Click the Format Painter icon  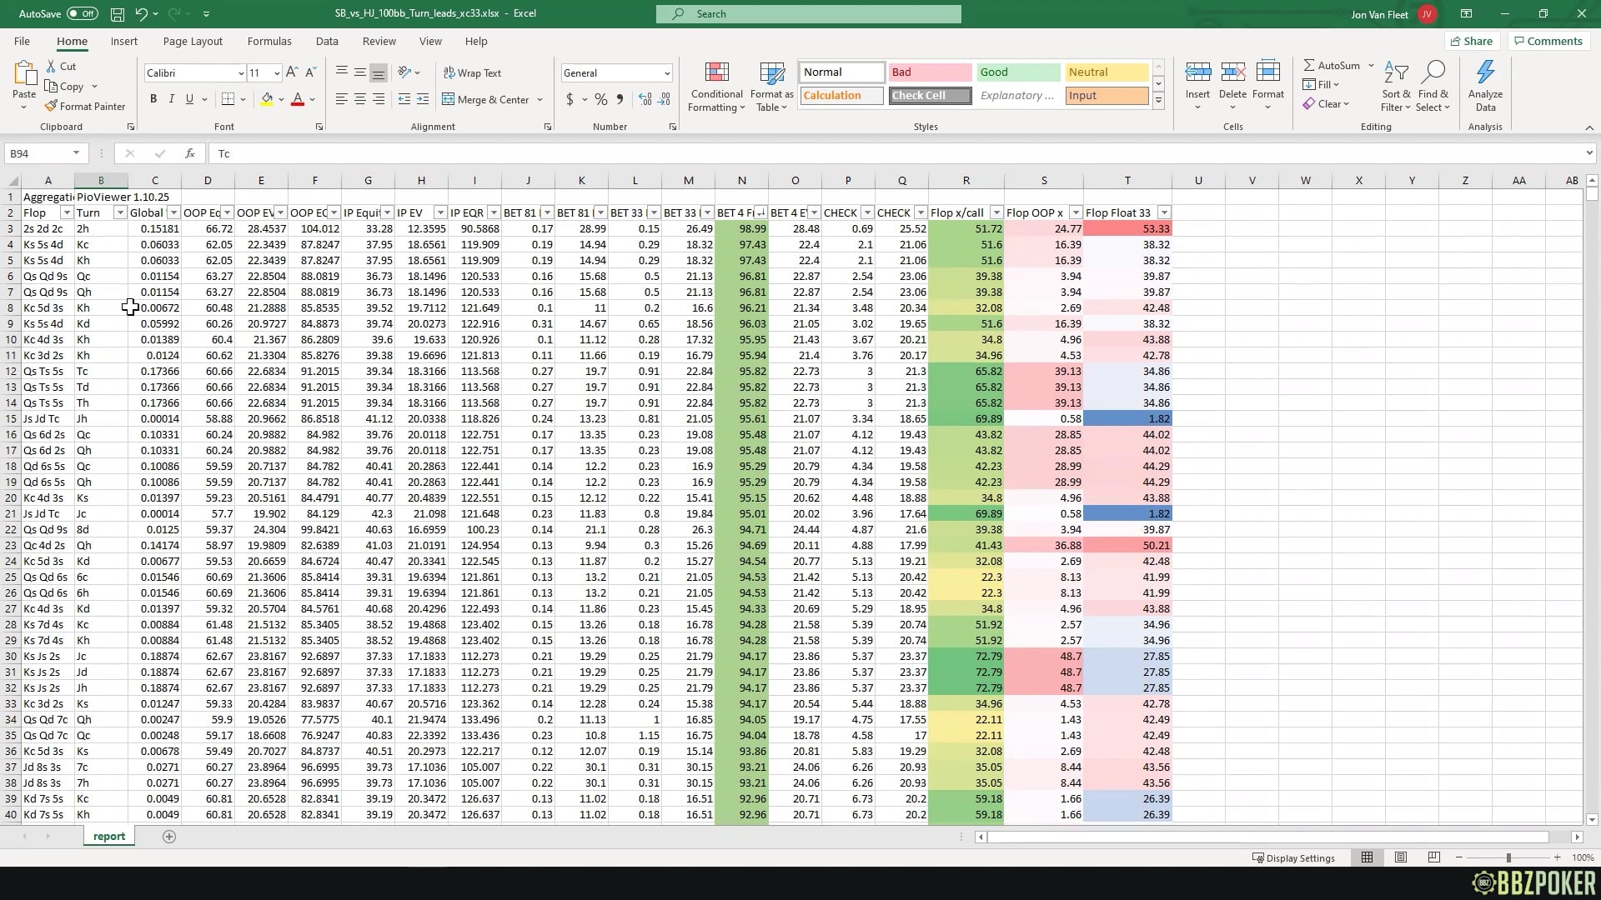pos(52,106)
